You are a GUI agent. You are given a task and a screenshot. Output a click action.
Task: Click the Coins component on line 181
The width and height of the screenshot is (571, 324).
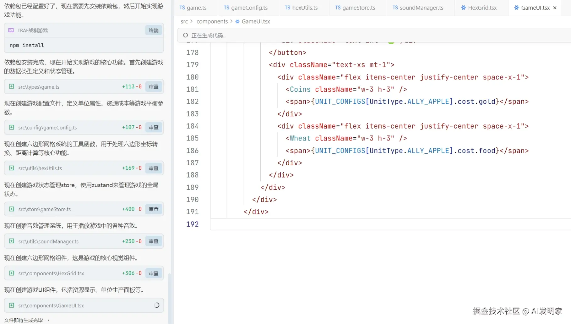pos(300,89)
